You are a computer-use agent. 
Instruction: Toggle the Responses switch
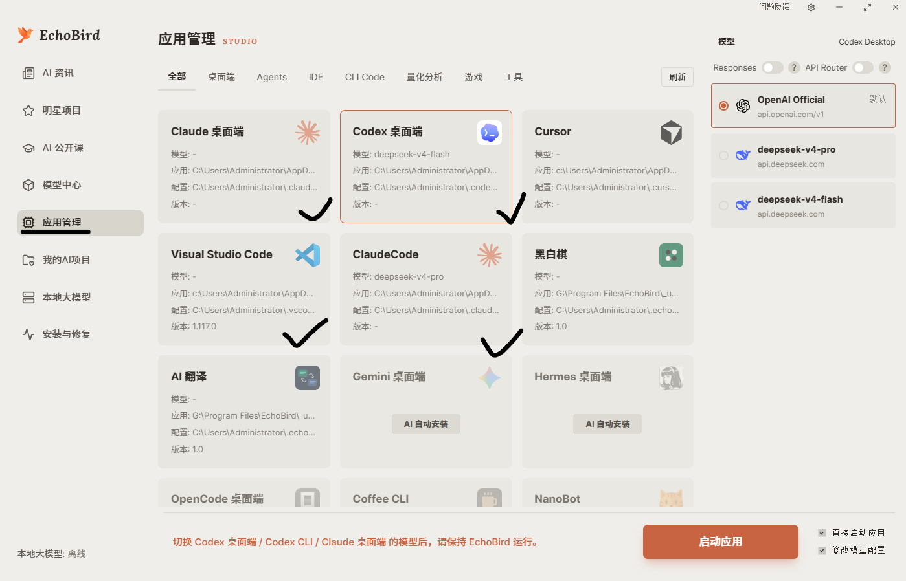click(773, 67)
